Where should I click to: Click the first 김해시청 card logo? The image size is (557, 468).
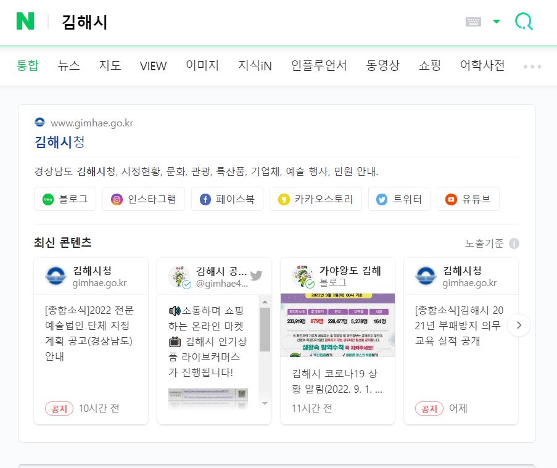tap(56, 276)
